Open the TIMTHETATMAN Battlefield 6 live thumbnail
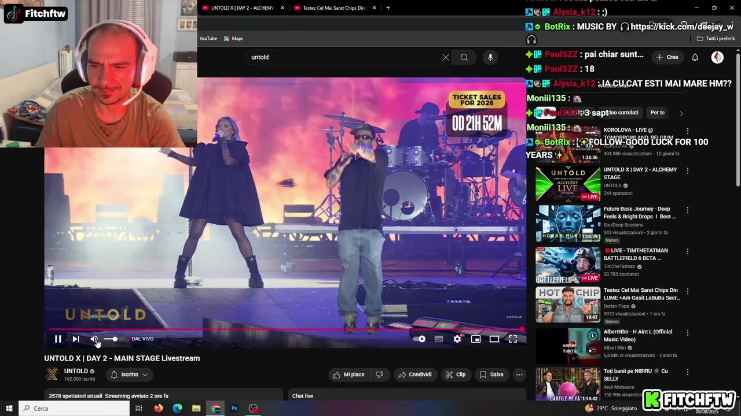741x416 pixels. click(568, 265)
